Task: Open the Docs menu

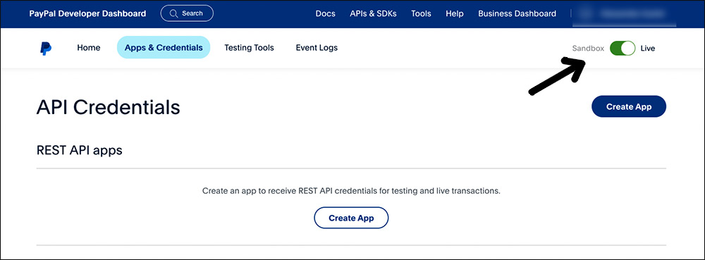Action: click(326, 13)
